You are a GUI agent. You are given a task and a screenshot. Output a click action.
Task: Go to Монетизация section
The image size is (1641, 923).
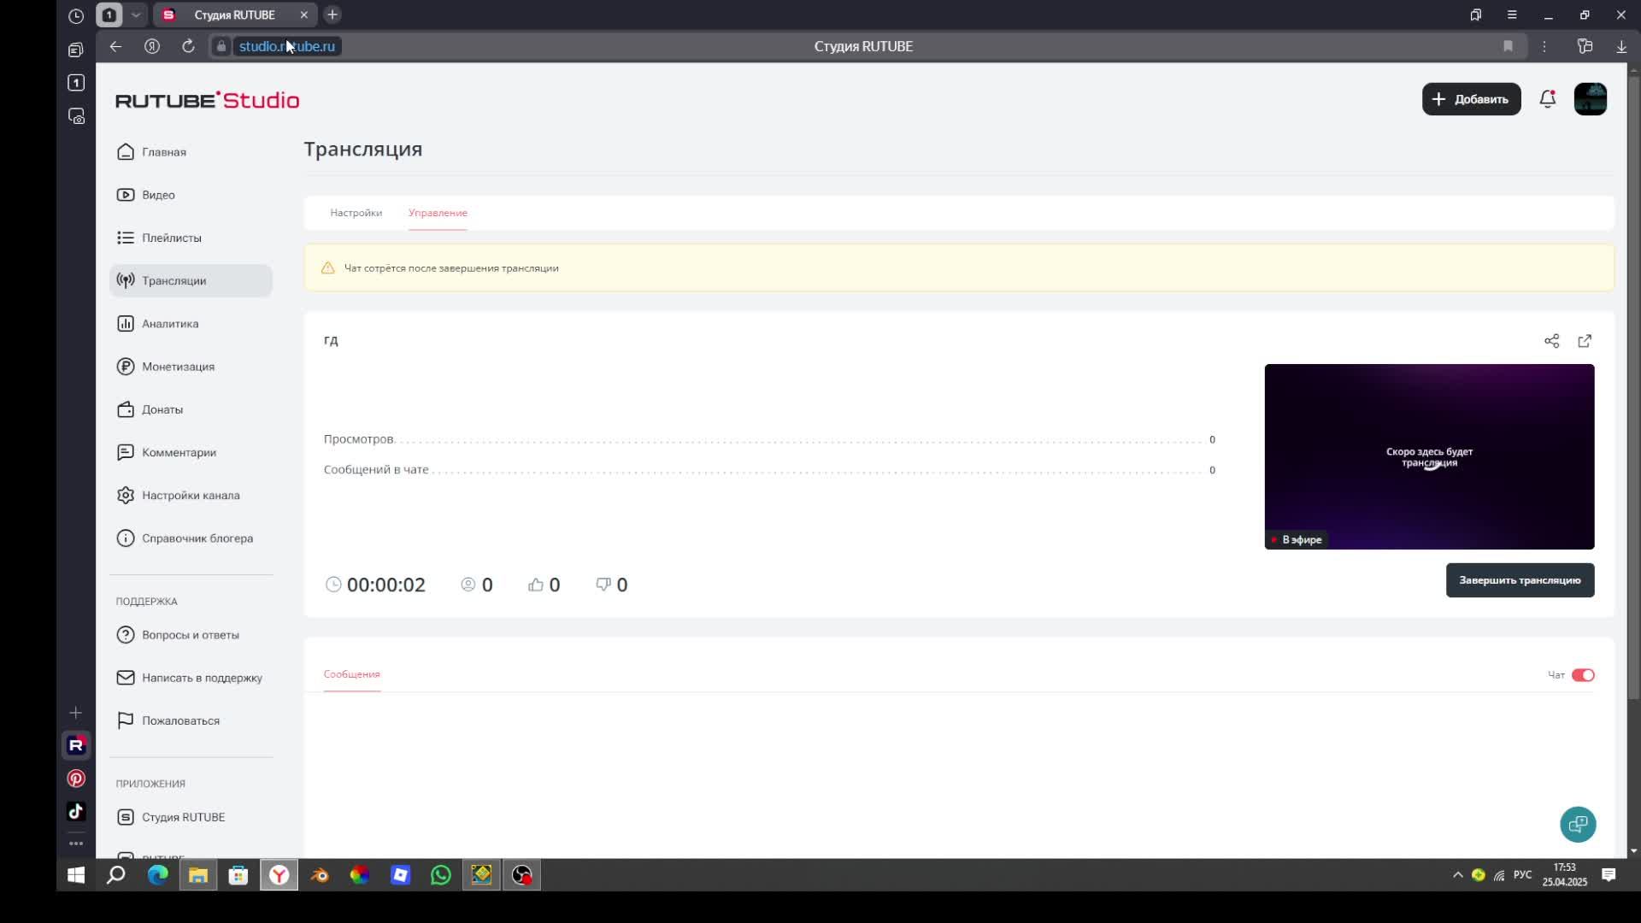178,367
